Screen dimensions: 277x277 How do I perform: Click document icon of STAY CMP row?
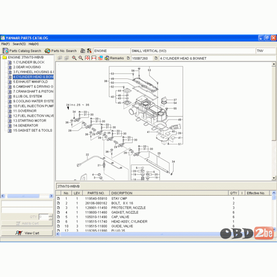pyautogui.click(x=59, y=199)
